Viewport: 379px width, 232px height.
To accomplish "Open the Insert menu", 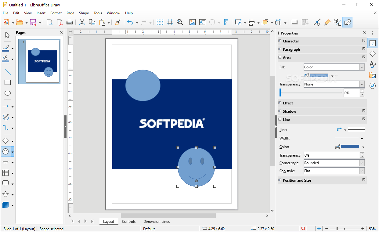I will pyautogui.click(x=41, y=13).
